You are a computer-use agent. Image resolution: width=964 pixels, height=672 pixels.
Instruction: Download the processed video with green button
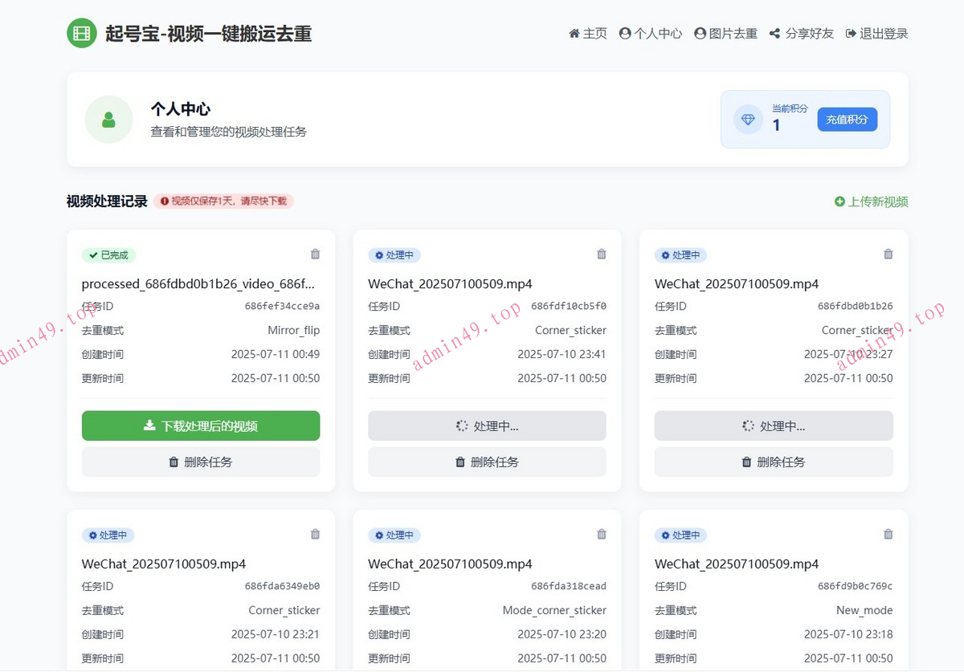(x=201, y=426)
